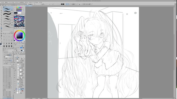This screenshot has width=177, height=99.
Task: Open the File menu
Action: click(x=2, y=2)
